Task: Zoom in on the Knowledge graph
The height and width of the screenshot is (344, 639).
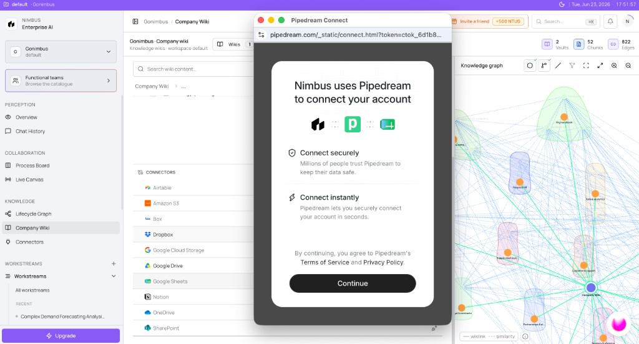Action: coord(614,65)
